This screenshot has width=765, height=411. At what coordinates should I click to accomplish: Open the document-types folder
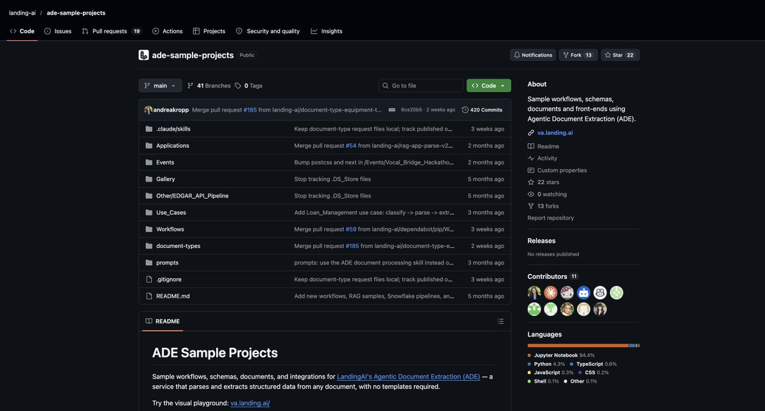pos(178,246)
